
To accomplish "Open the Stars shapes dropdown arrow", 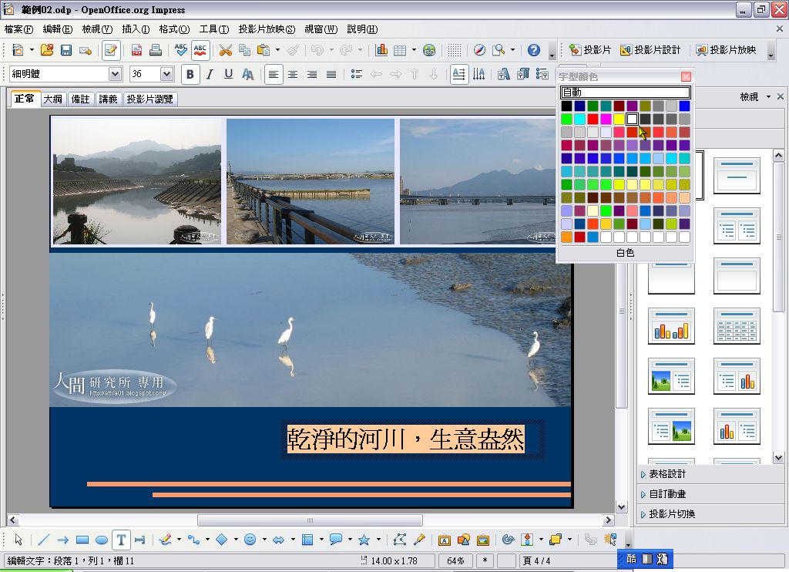I will [378, 540].
